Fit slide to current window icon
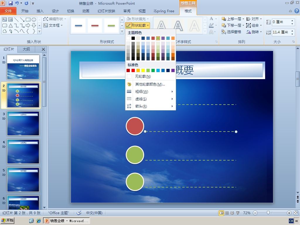The image size is (300, 225). point(296,213)
